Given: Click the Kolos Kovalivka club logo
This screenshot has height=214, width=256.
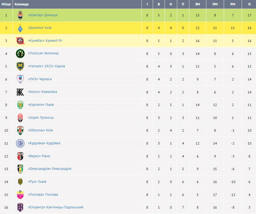Looking at the screenshot, I should click(x=20, y=92).
